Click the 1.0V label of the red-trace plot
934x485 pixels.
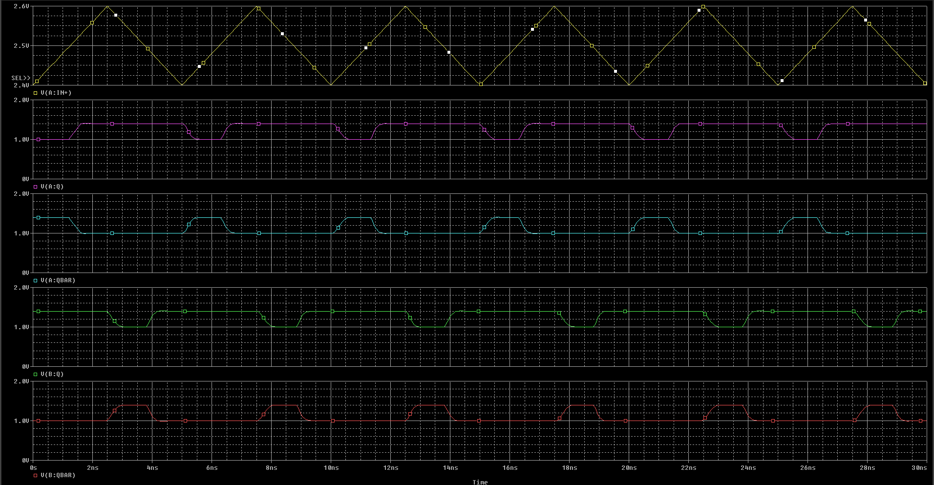[21, 421]
